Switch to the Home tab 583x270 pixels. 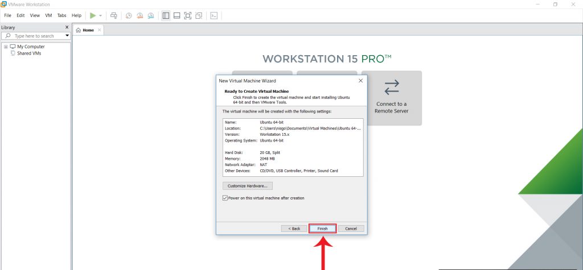coord(88,31)
